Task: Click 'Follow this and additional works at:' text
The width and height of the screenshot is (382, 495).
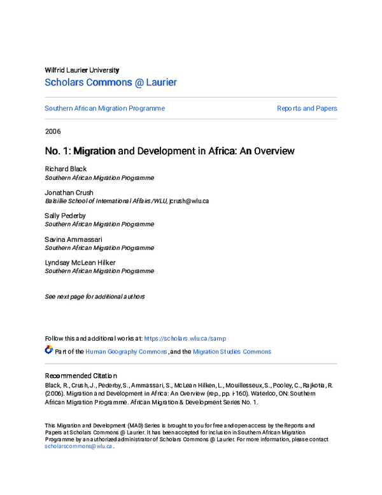Action: click(94, 339)
